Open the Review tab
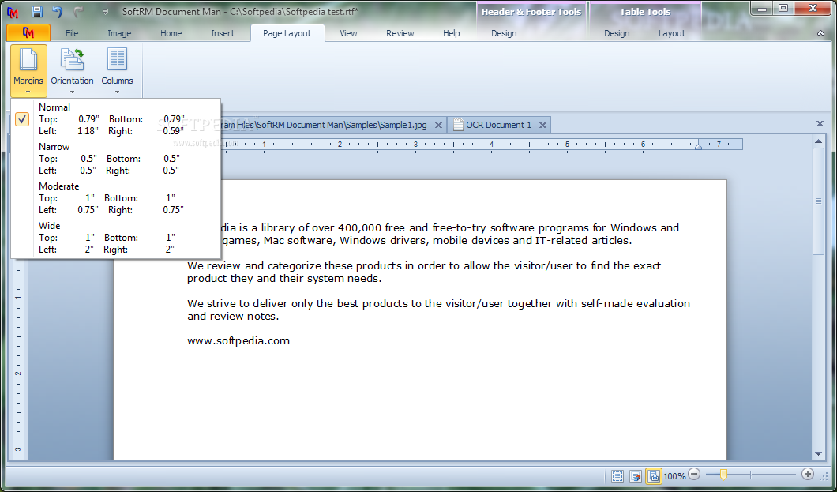837x492 pixels. click(400, 33)
